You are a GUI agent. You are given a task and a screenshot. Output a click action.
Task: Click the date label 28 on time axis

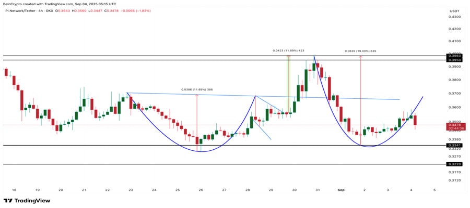tap(248, 190)
